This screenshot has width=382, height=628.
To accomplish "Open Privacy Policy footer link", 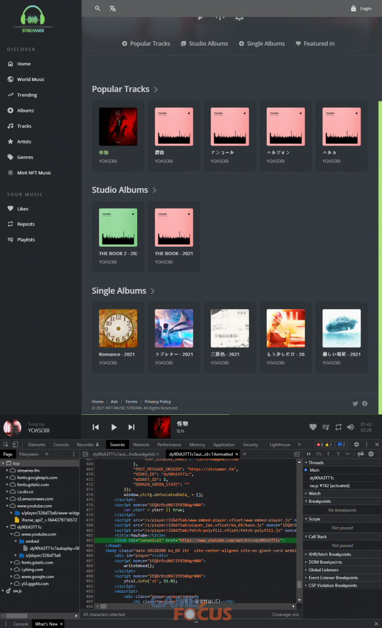I will pos(157,401).
